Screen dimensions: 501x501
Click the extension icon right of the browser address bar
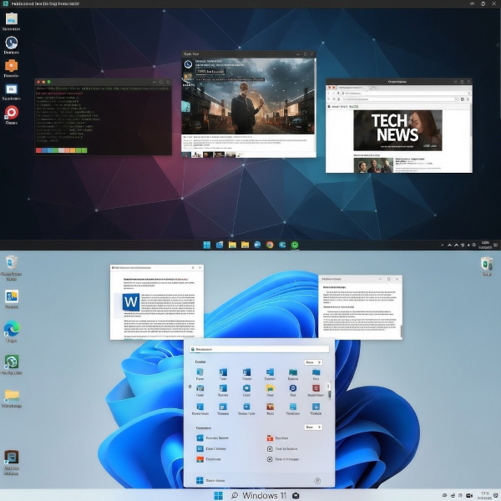click(x=463, y=99)
